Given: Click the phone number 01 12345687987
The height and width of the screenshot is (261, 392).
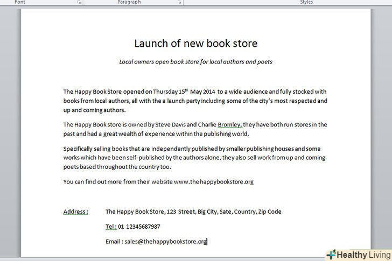Looking at the screenshot, I should (139, 227).
